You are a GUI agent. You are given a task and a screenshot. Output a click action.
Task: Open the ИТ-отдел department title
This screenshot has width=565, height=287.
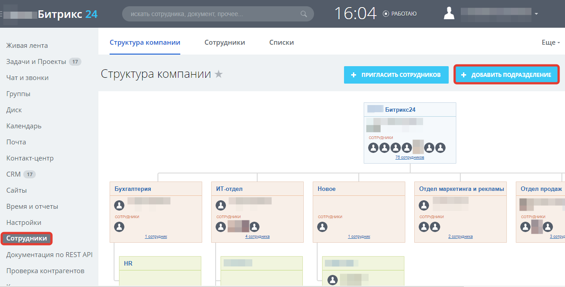point(229,189)
